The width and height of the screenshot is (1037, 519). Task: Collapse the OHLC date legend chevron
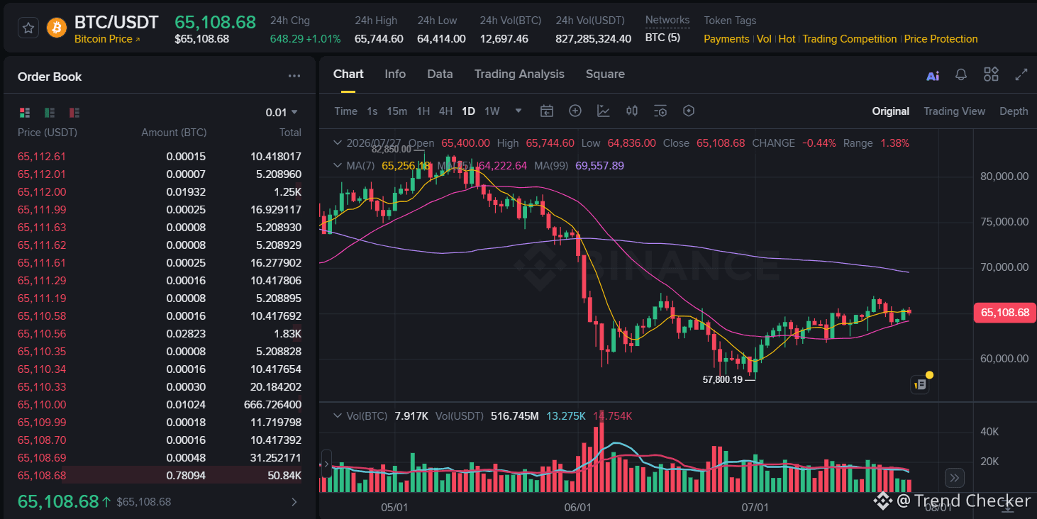338,143
